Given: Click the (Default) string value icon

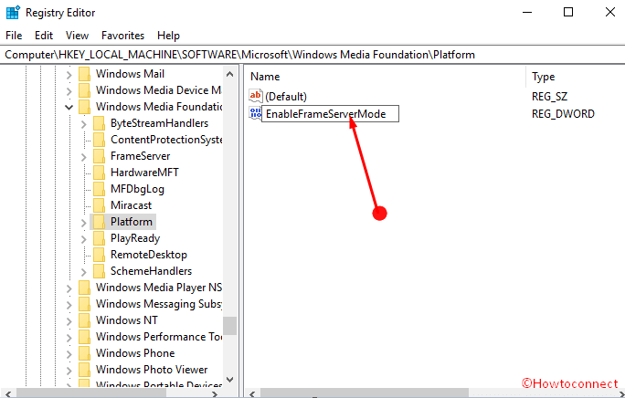Looking at the screenshot, I should (256, 96).
